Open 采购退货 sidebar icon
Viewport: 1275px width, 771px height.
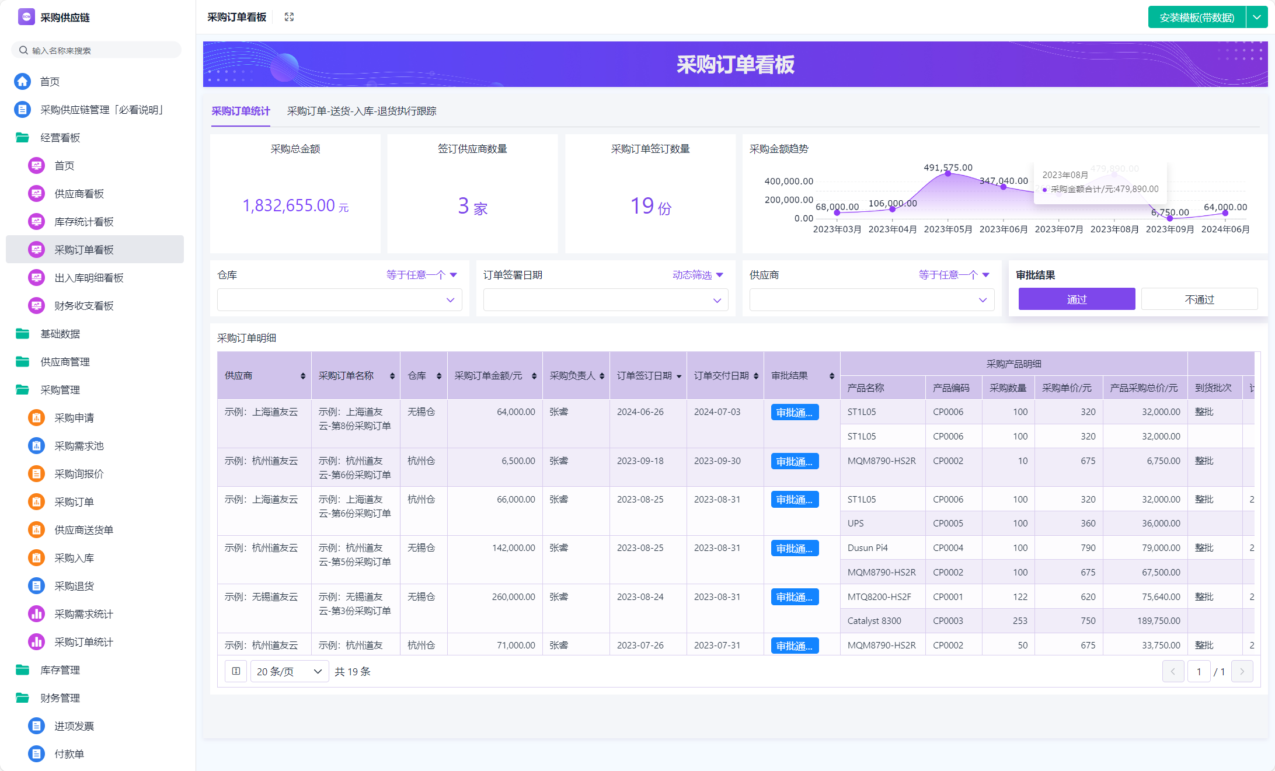click(36, 586)
